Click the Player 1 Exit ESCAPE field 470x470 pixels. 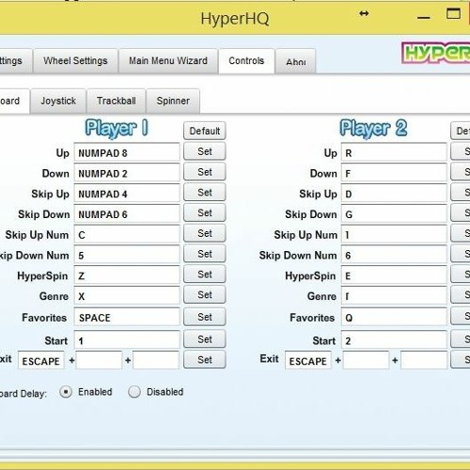pyautogui.click(x=41, y=360)
